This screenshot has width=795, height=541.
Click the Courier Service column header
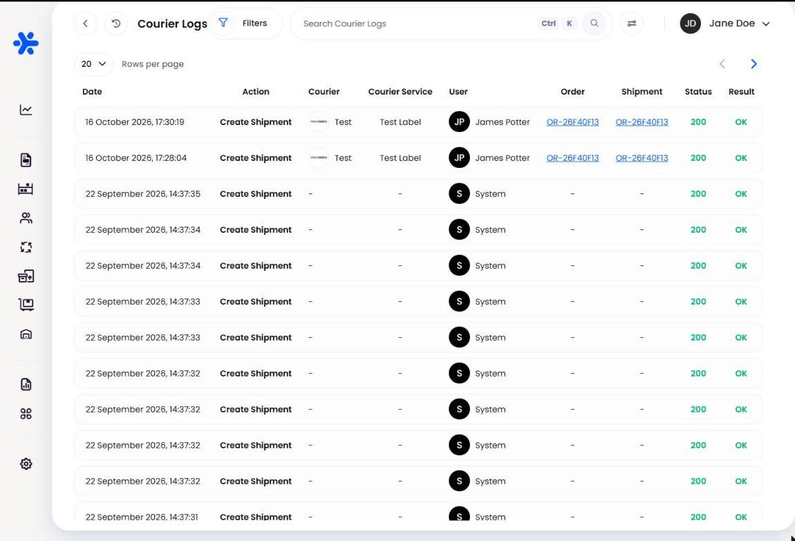(x=400, y=92)
